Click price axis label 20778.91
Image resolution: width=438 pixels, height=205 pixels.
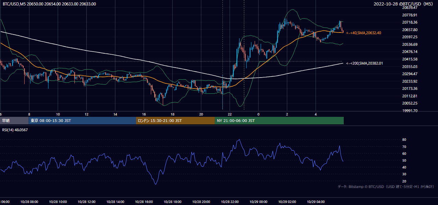pos(410,15)
